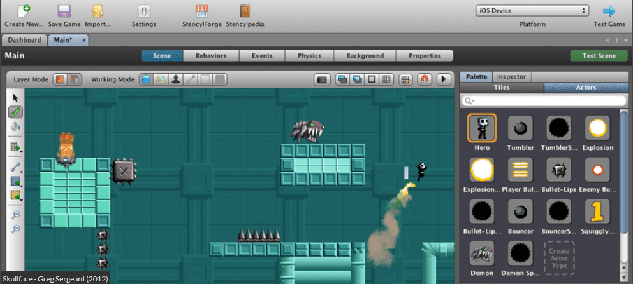Select the Palette tab

[476, 76]
